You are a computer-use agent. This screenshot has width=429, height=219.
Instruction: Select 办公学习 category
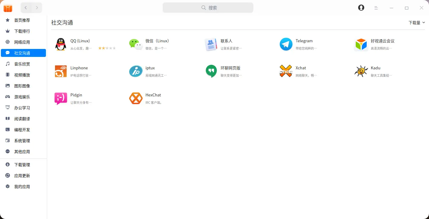point(23,108)
